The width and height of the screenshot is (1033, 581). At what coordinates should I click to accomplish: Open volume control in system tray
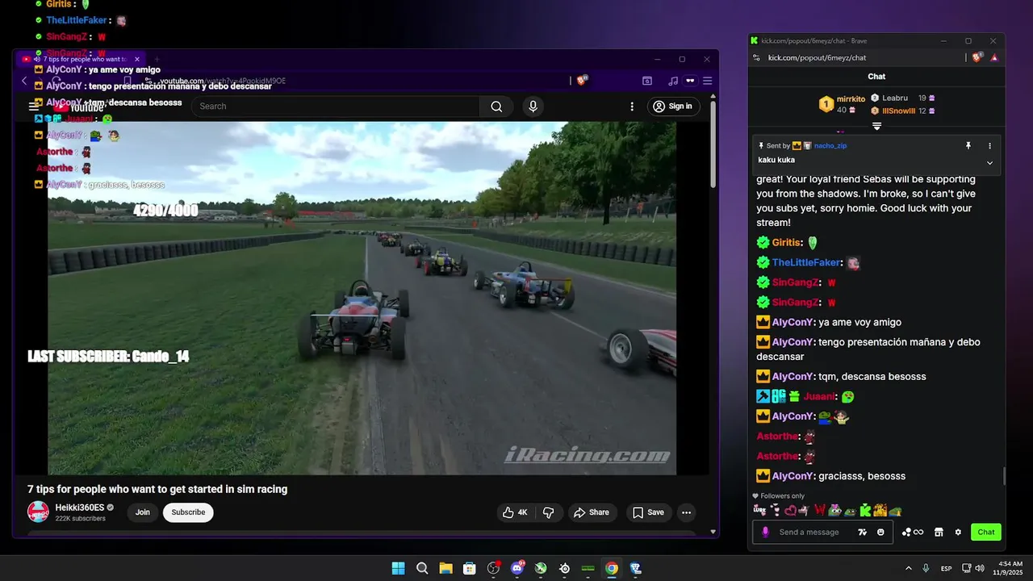[979, 568]
